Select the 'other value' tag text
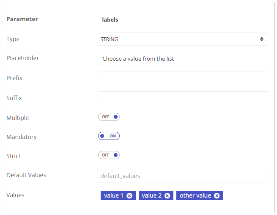This screenshot has height=215, width=277. pyautogui.click(x=195, y=195)
